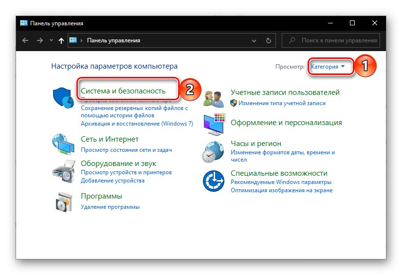
Task: Click the up arrow to parent folder
Action: [61, 40]
